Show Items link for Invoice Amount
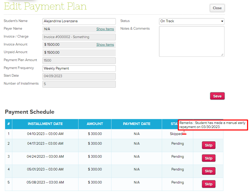Screen dimensions: 250x194 [105, 45]
